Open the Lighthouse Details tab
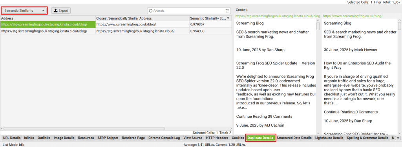 (329, 138)
